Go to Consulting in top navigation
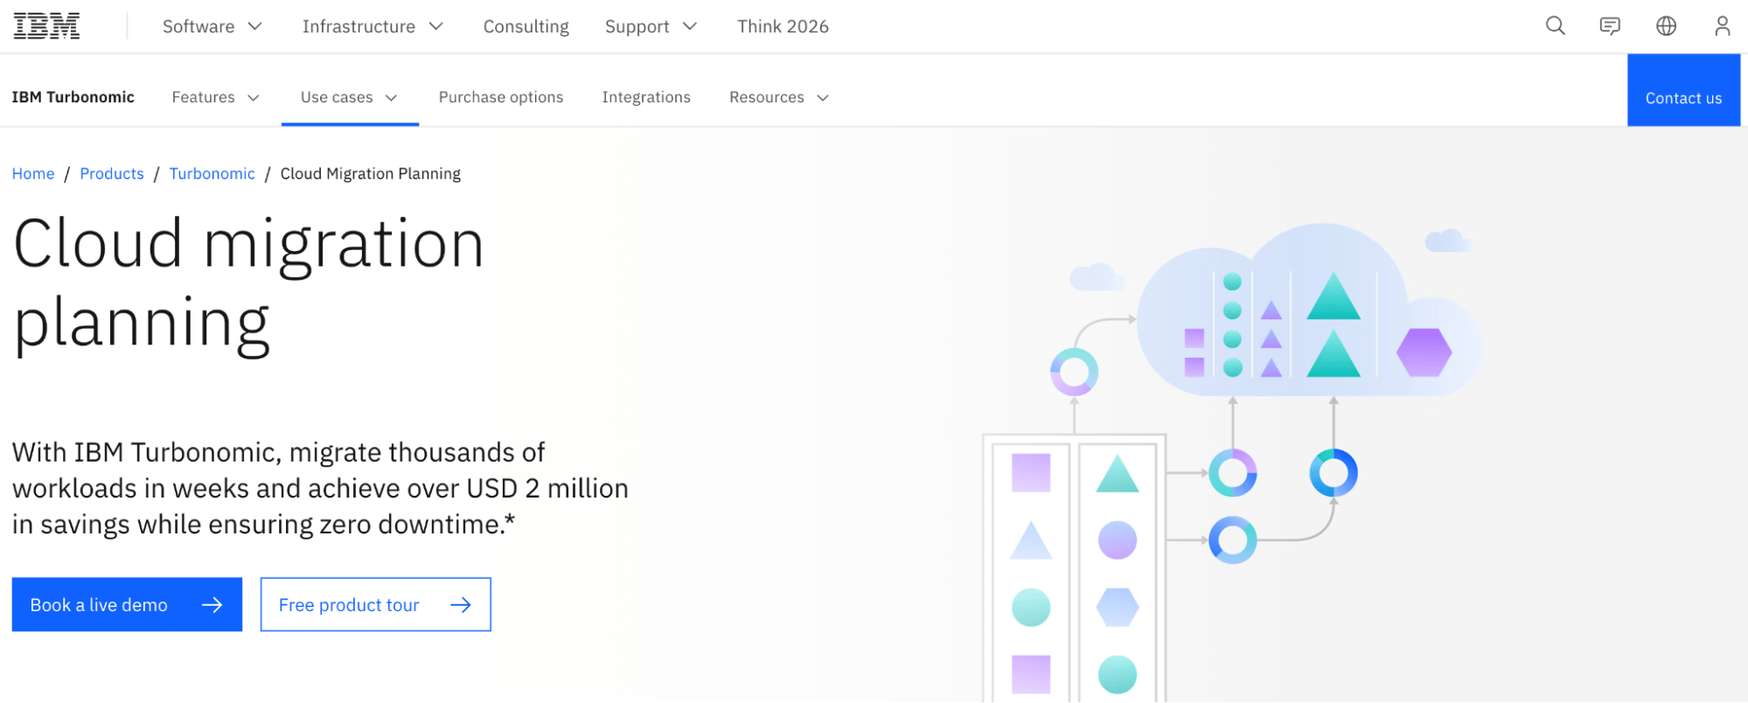1748x703 pixels. click(526, 26)
